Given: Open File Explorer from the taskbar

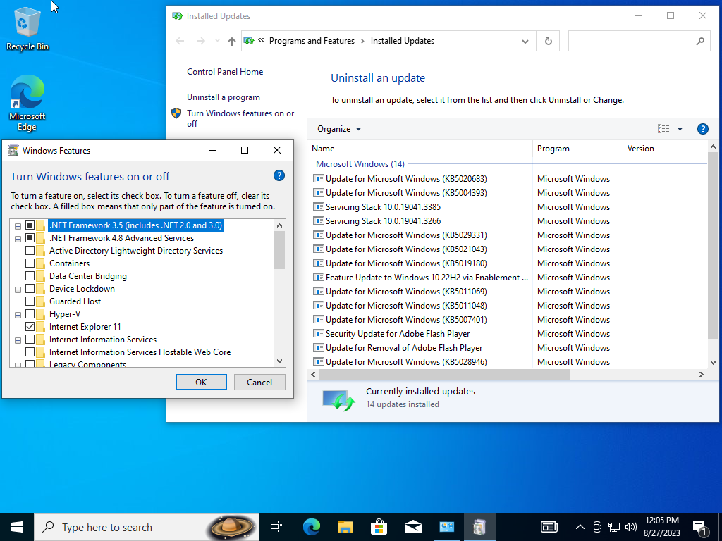Looking at the screenshot, I should coord(345,527).
